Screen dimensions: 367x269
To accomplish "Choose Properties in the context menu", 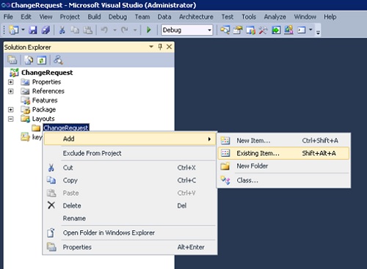I will 130,247.
